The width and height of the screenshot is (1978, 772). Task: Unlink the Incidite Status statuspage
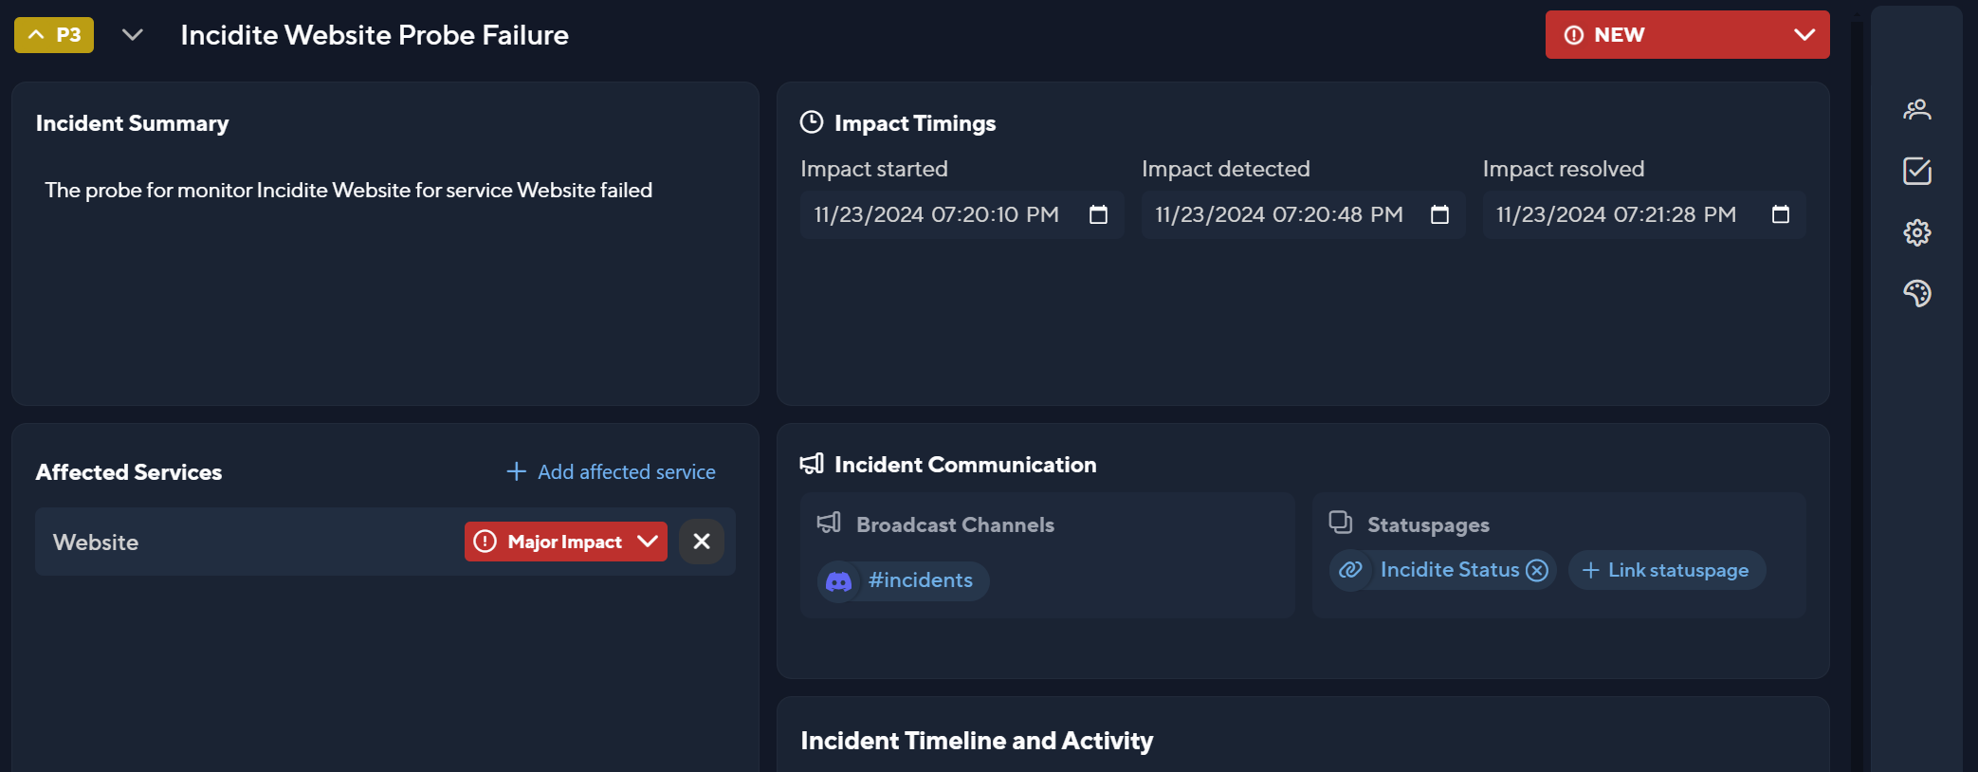(x=1537, y=570)
